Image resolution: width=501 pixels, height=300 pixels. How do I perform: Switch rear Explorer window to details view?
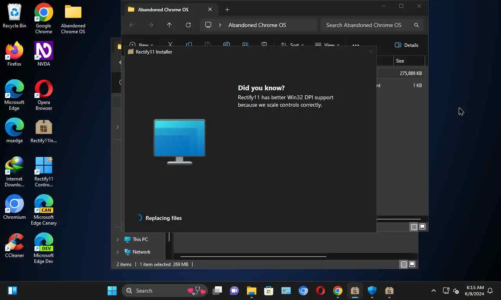point(404,264)
